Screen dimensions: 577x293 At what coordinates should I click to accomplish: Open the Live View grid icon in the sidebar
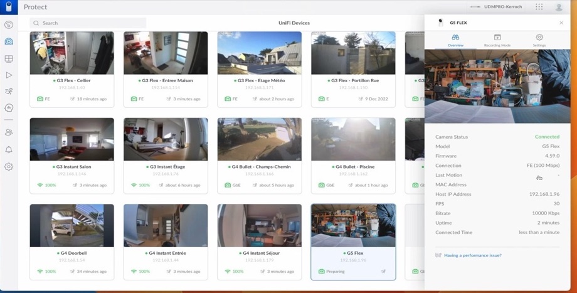tap(9, 58)
